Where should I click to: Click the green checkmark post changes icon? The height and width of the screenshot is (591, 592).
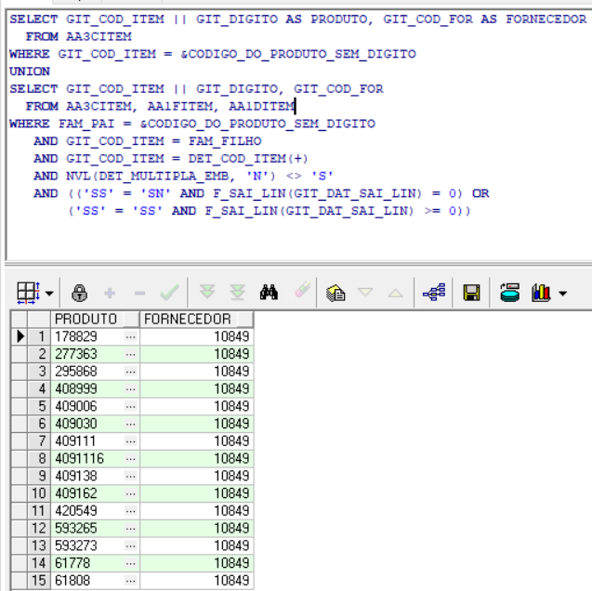point(169,293)
